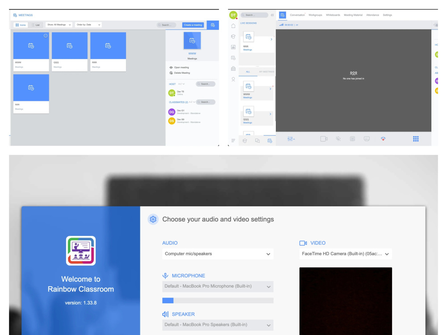Click the HOST search field
Screen dimensions: 447x335
coord(206,84)
